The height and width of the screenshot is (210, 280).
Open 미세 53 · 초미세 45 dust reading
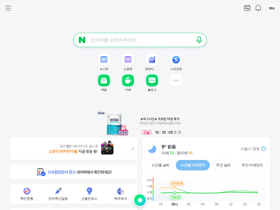point(177,153)
